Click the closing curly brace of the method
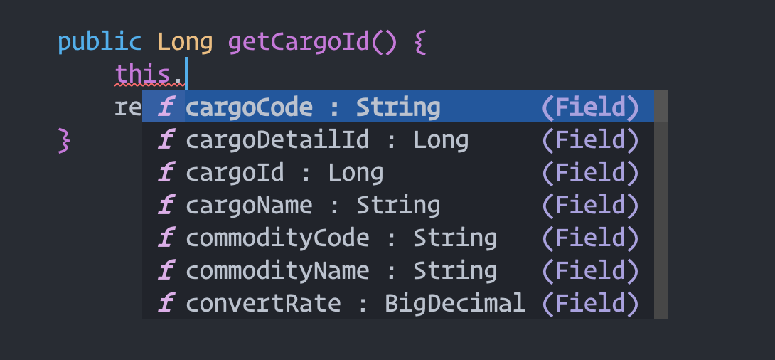Viewport: 775px width, 360px height. (x=65, y=139)
